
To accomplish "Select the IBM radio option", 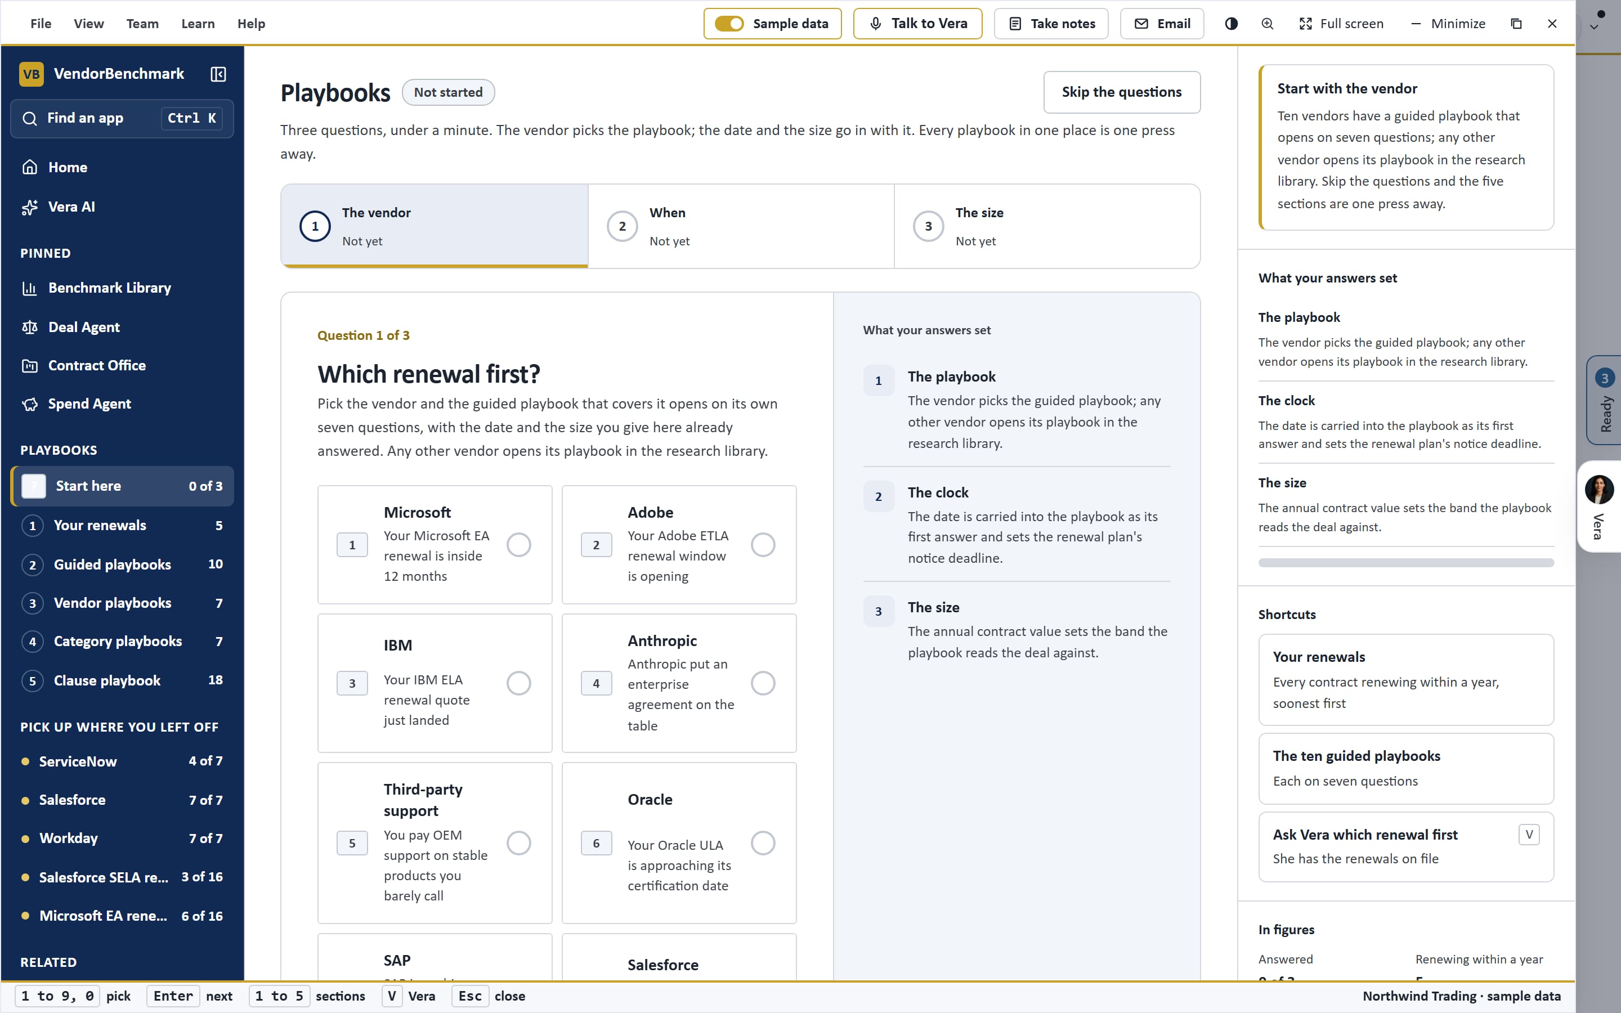I will (519, 683).
